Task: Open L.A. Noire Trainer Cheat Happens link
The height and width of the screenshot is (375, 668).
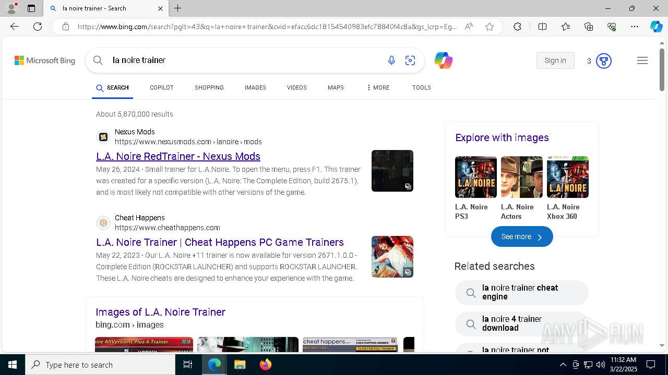Action: pyautogui.click(x=220, y=242)
